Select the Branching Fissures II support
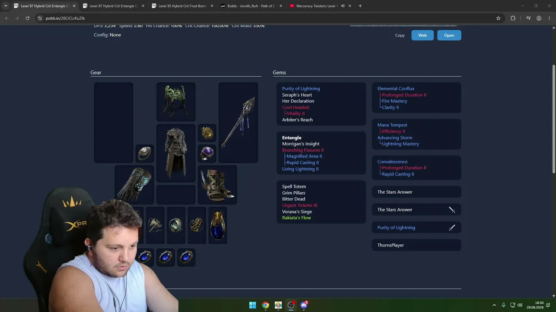The width and height of the screenshot is (556, 312). pos(303,150)
